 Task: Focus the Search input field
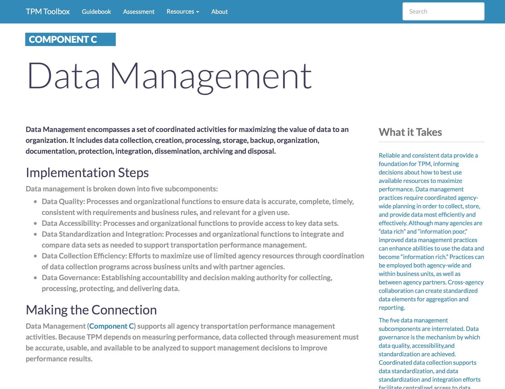[x=443, y=11]
